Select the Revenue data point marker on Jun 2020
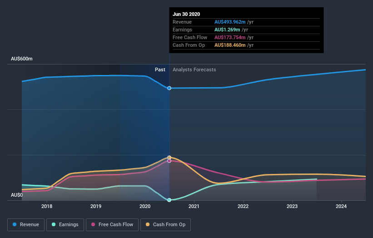This screenshot has width=373, height=238. click(x=169, y=88)
